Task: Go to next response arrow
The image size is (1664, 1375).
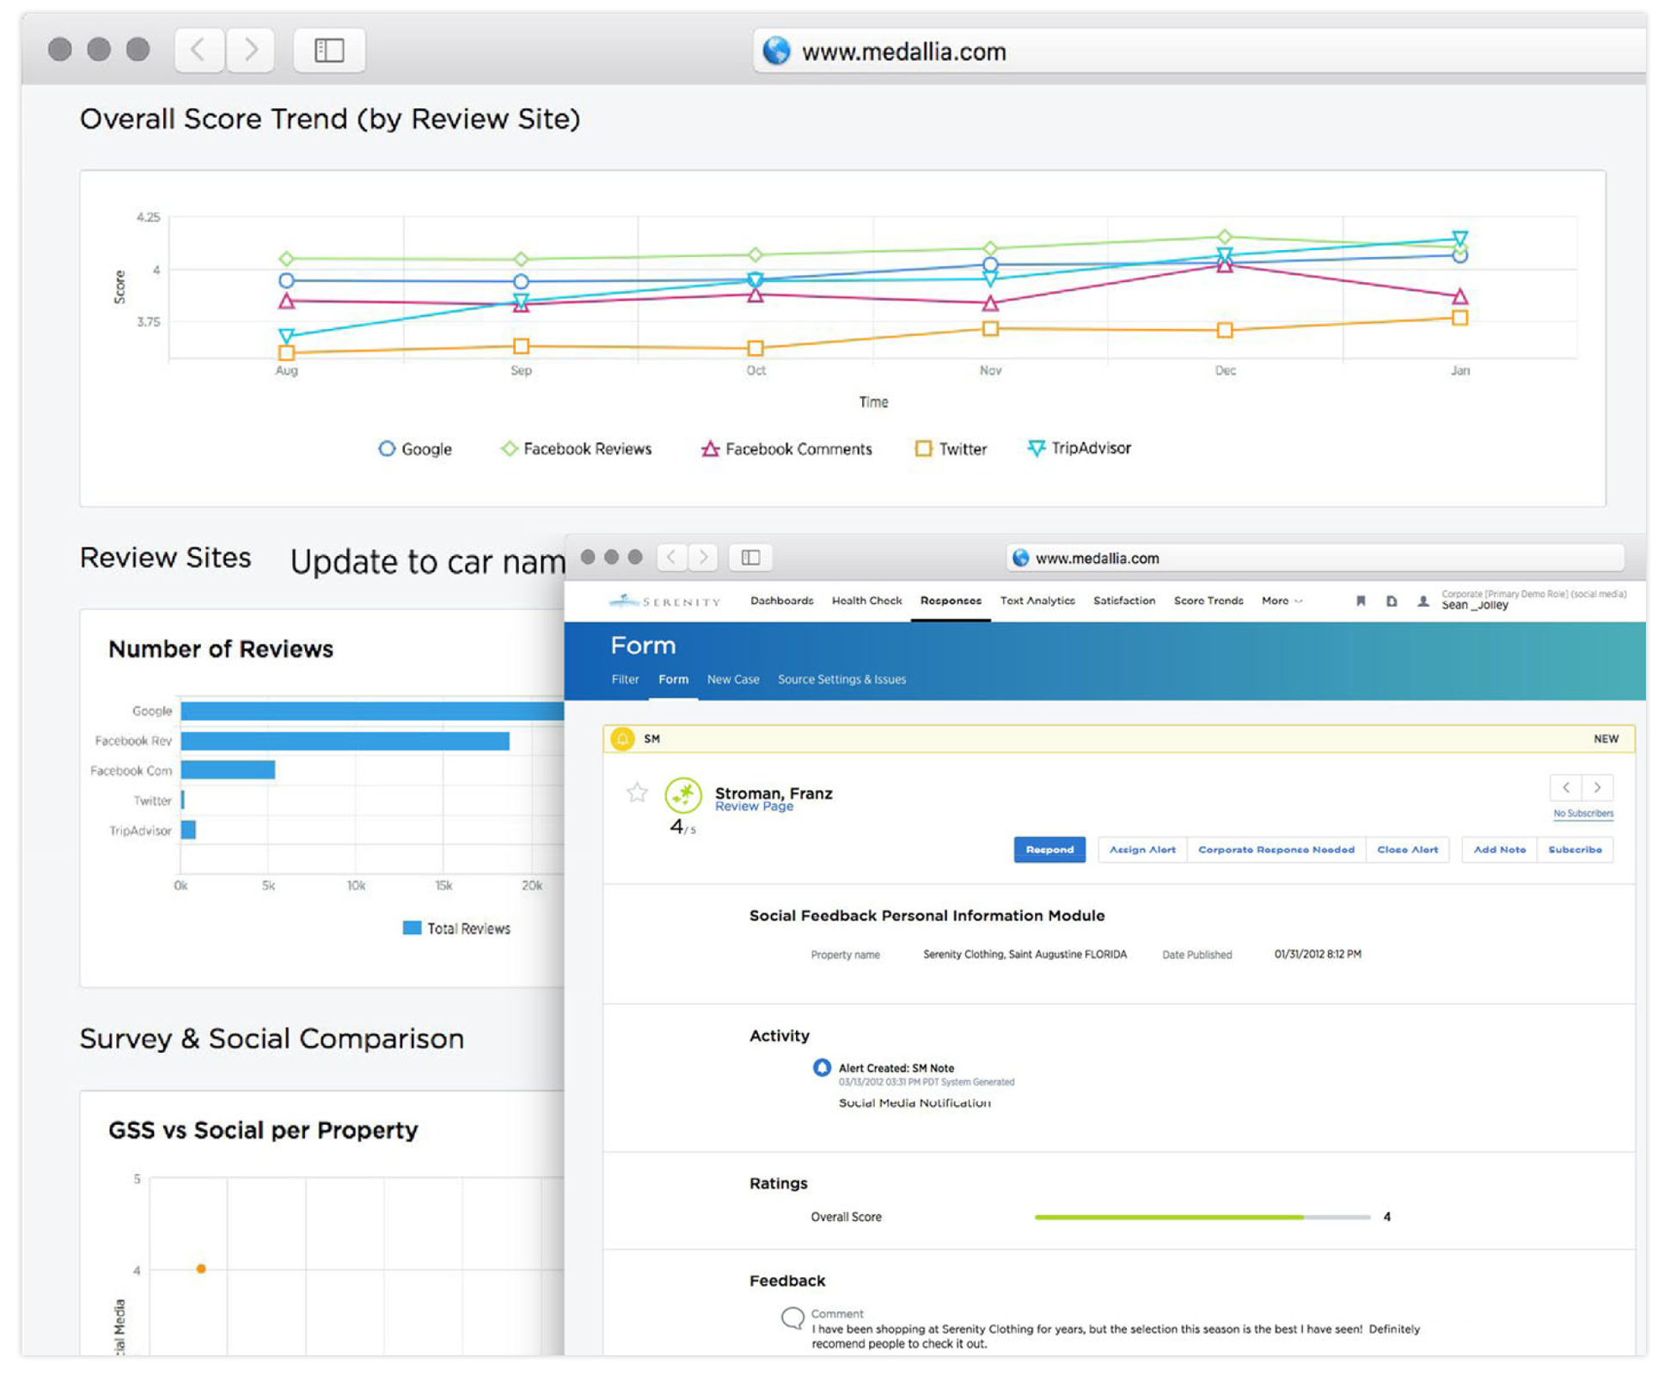Action: pyautogui.click(x=1597, y=787)
